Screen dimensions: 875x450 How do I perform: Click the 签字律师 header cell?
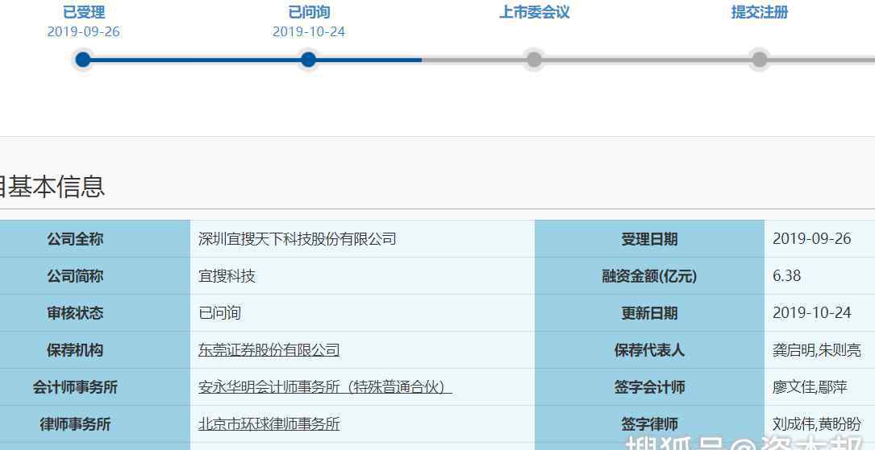(649, 424)
